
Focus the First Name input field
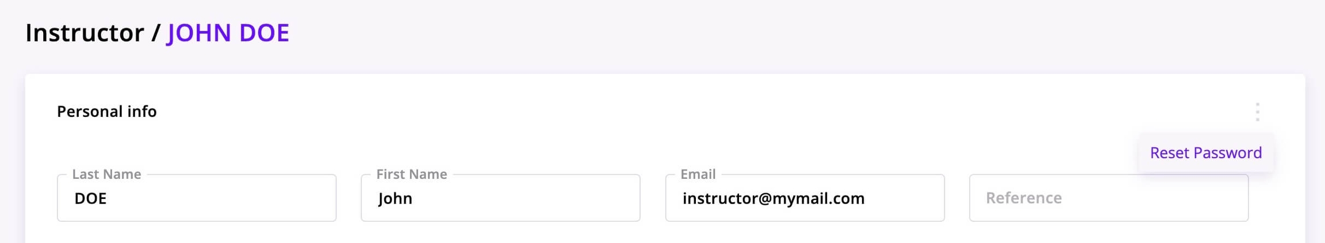coord(500,198)
